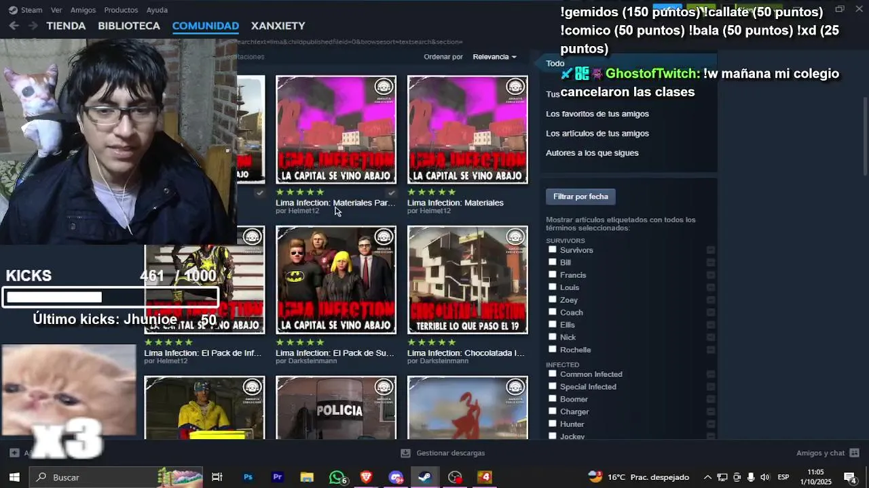The width and height of the screenshot is (869, 488).
Task: Expand hidden system tray icons chevron
Action: coord(707,477)
